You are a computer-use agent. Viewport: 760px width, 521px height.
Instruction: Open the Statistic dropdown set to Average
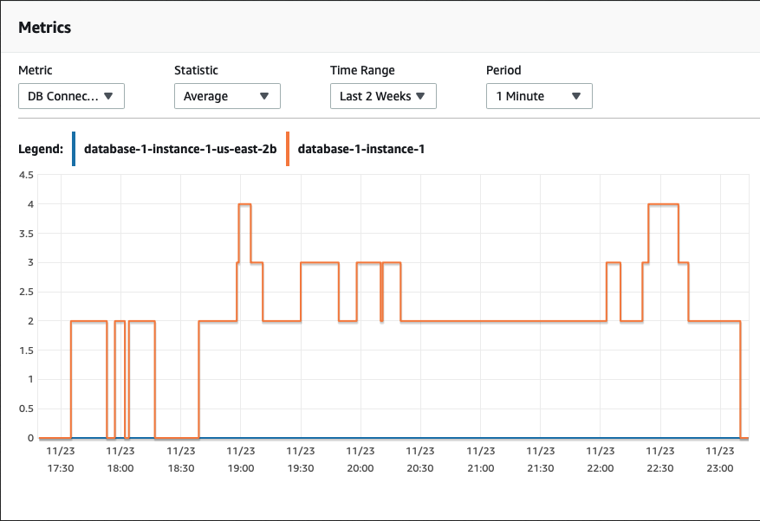227,96
